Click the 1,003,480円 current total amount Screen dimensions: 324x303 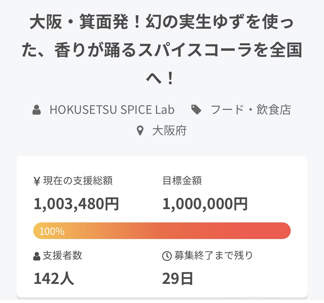tap(76, 204)
